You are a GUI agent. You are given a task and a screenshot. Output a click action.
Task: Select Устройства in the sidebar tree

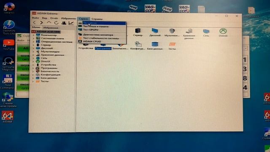tap(48, 65)
